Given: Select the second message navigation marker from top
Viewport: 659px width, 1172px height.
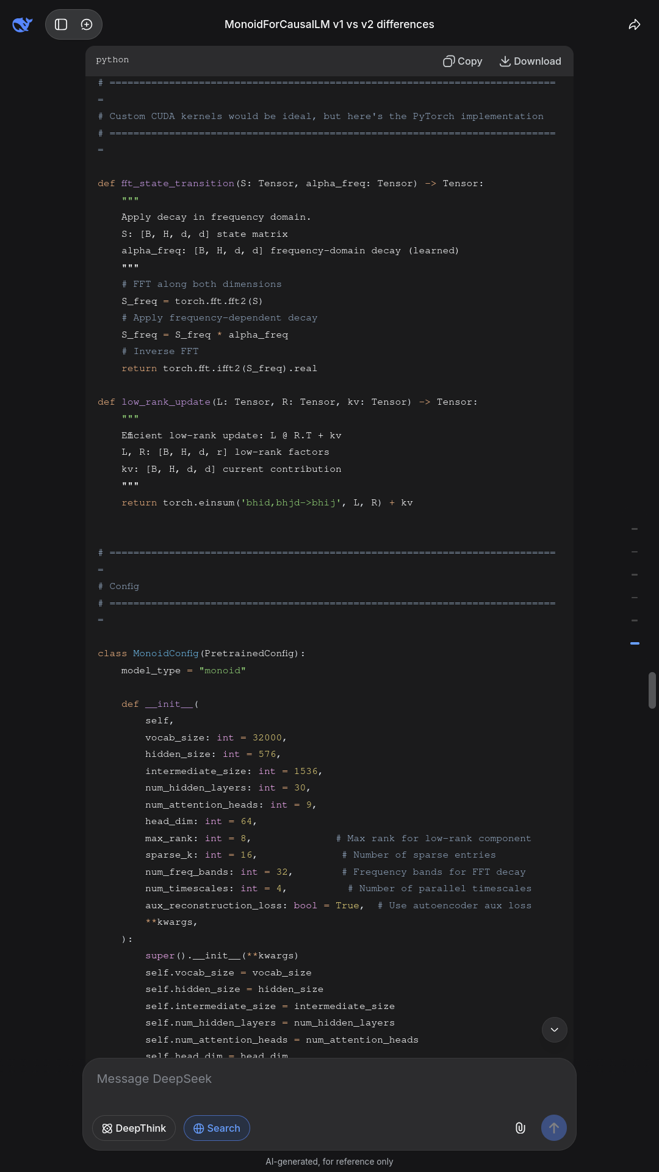Looking at the screenshot, I should pyautogui.click(x=635, y=552).
